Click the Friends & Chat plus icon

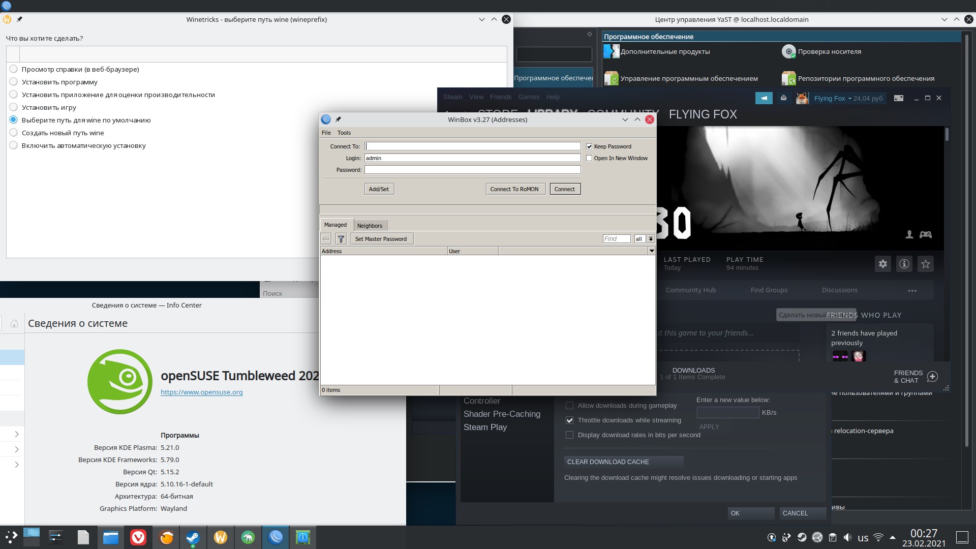click(932, 377)
